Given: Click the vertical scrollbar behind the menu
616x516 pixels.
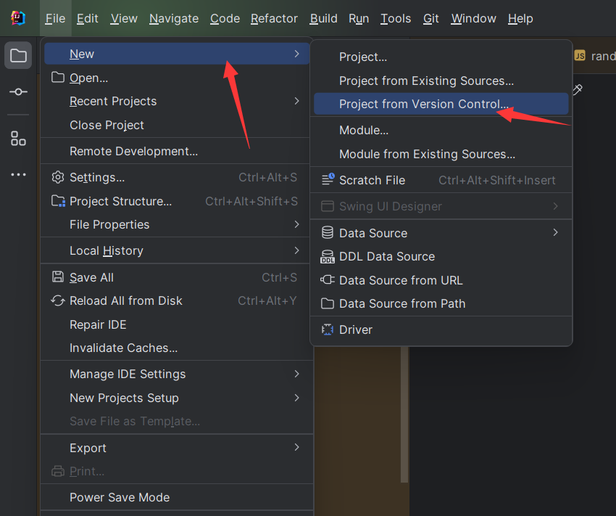Looking at the screenshot, I should coord(404,415).
